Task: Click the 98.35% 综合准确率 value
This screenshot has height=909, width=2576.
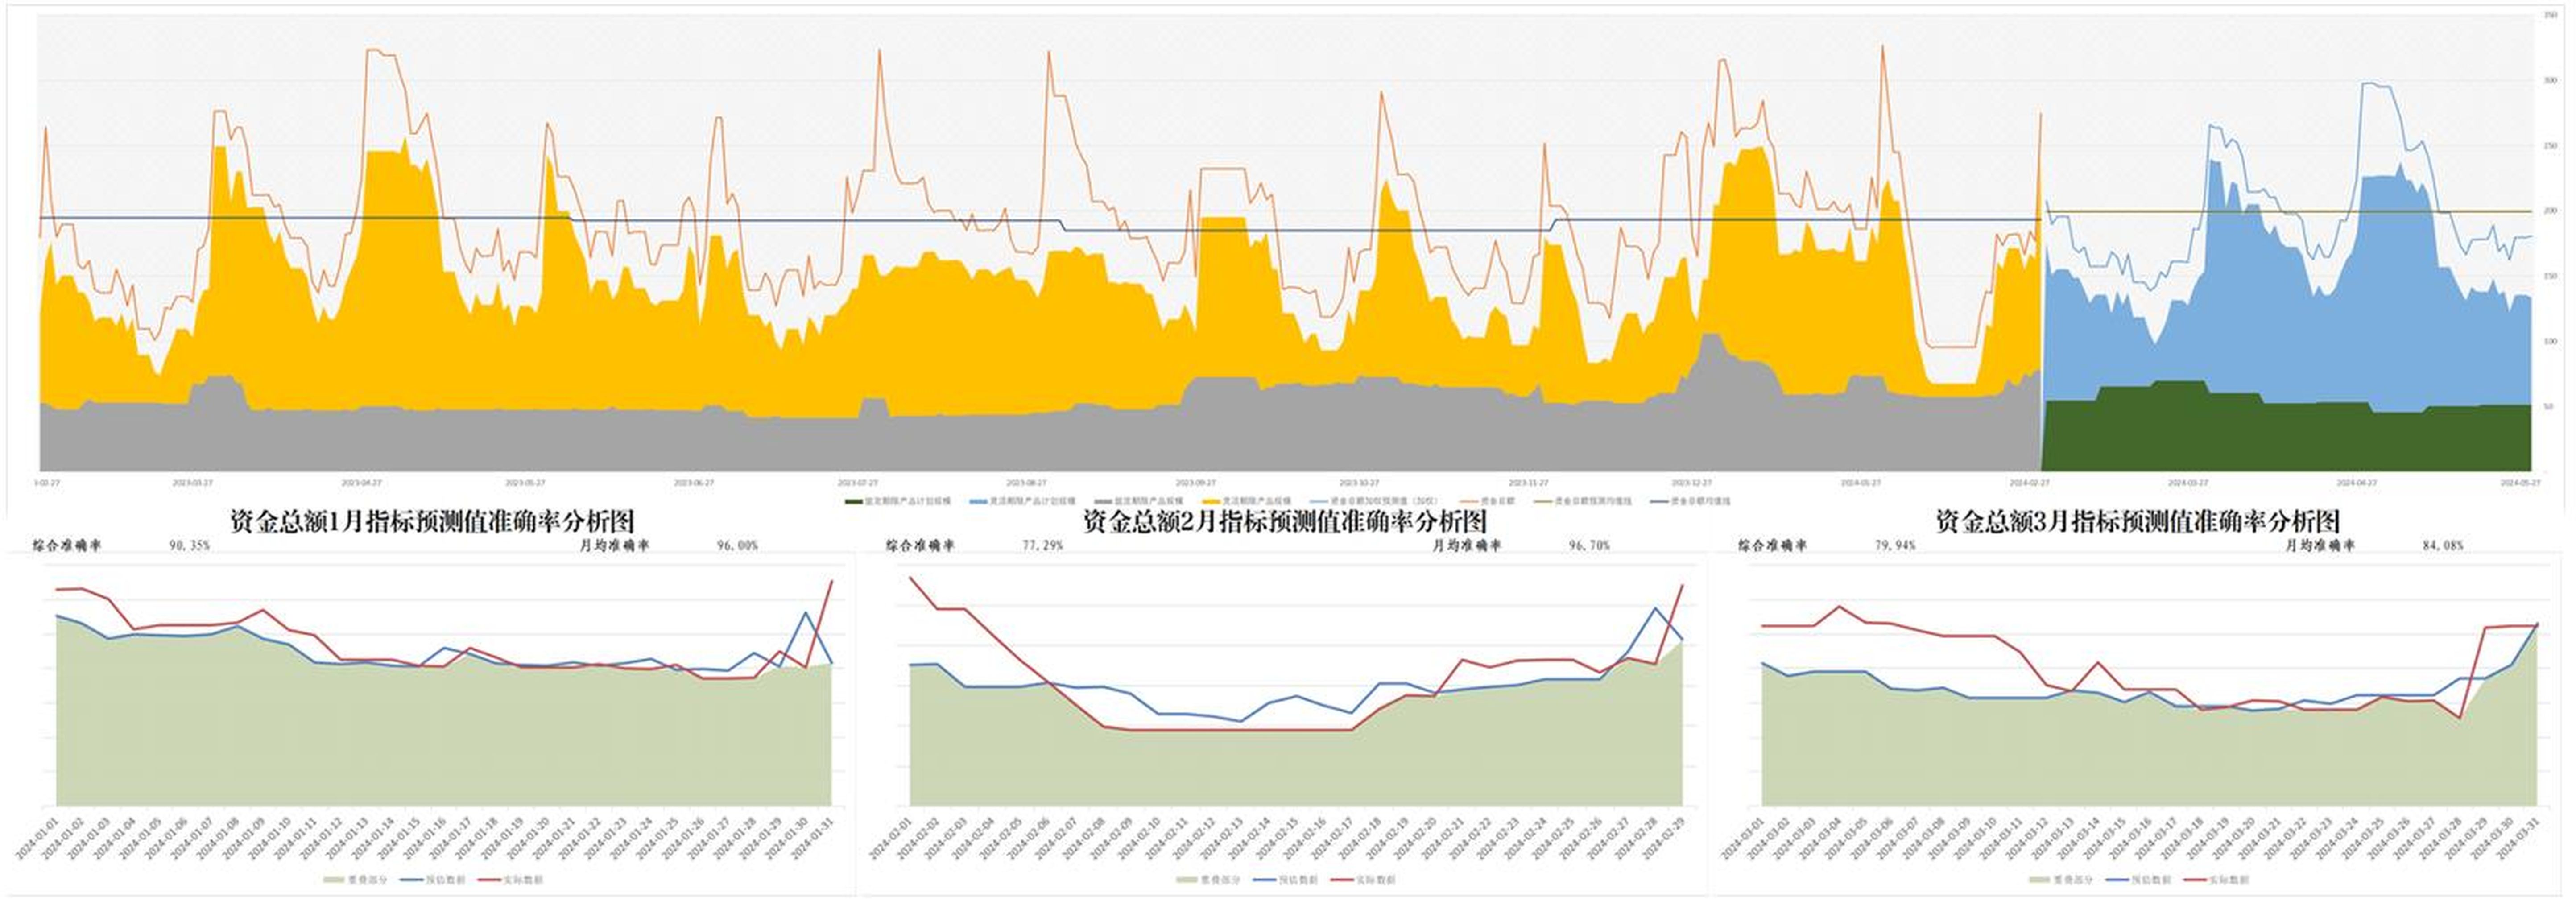Action: point(189,546)
